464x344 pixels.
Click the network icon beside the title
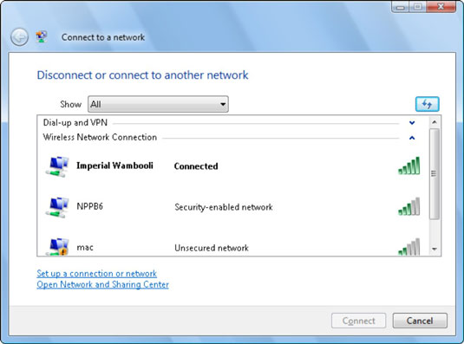click(x=42, y=37)
